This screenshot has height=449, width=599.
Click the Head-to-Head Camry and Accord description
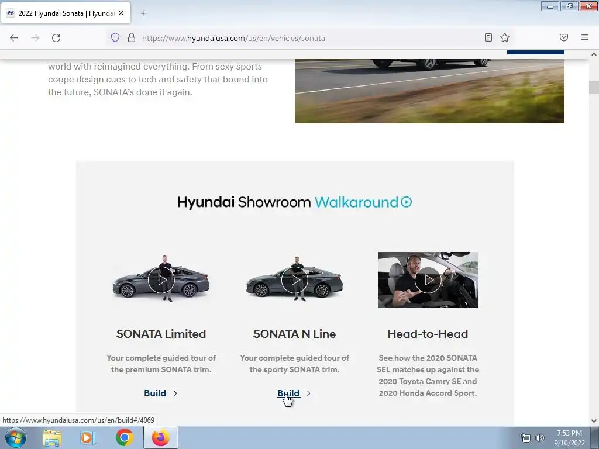(x=428, y=375)
